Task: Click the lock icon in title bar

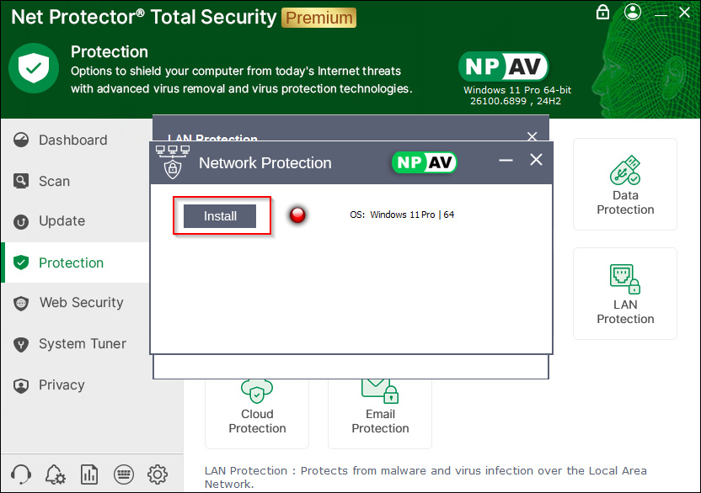Action: click(602, 12)
